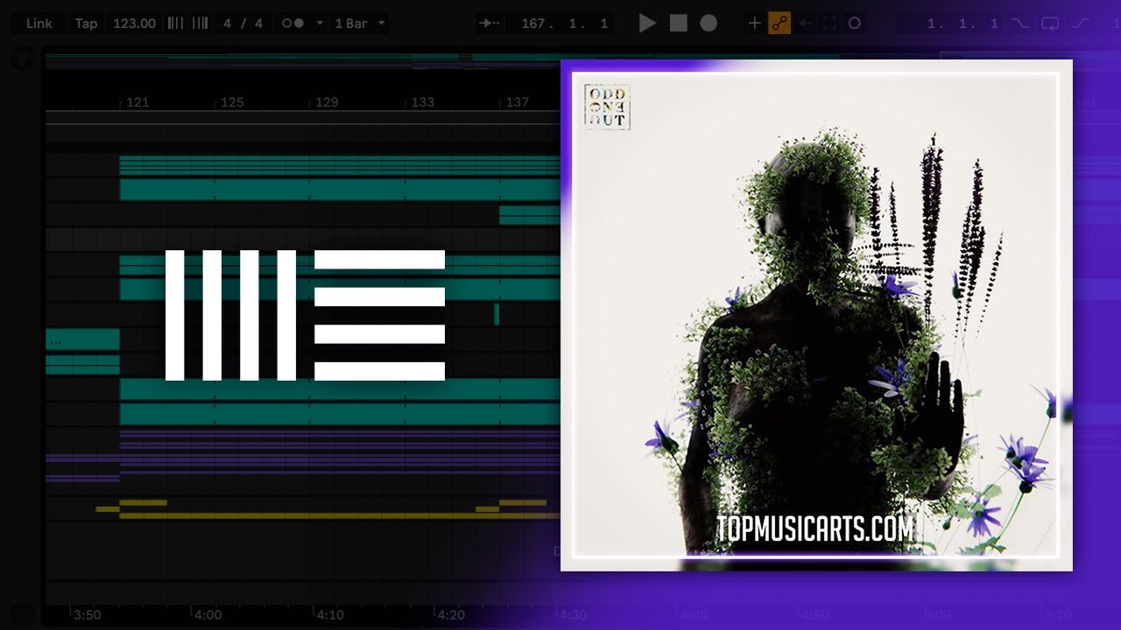Select the long yellow clip near bottom

pyautogui.click(x=340, y=516)
